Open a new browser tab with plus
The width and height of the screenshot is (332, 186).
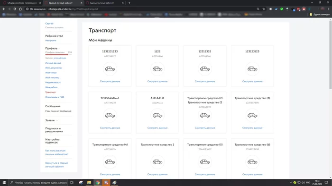pos(129,3)
